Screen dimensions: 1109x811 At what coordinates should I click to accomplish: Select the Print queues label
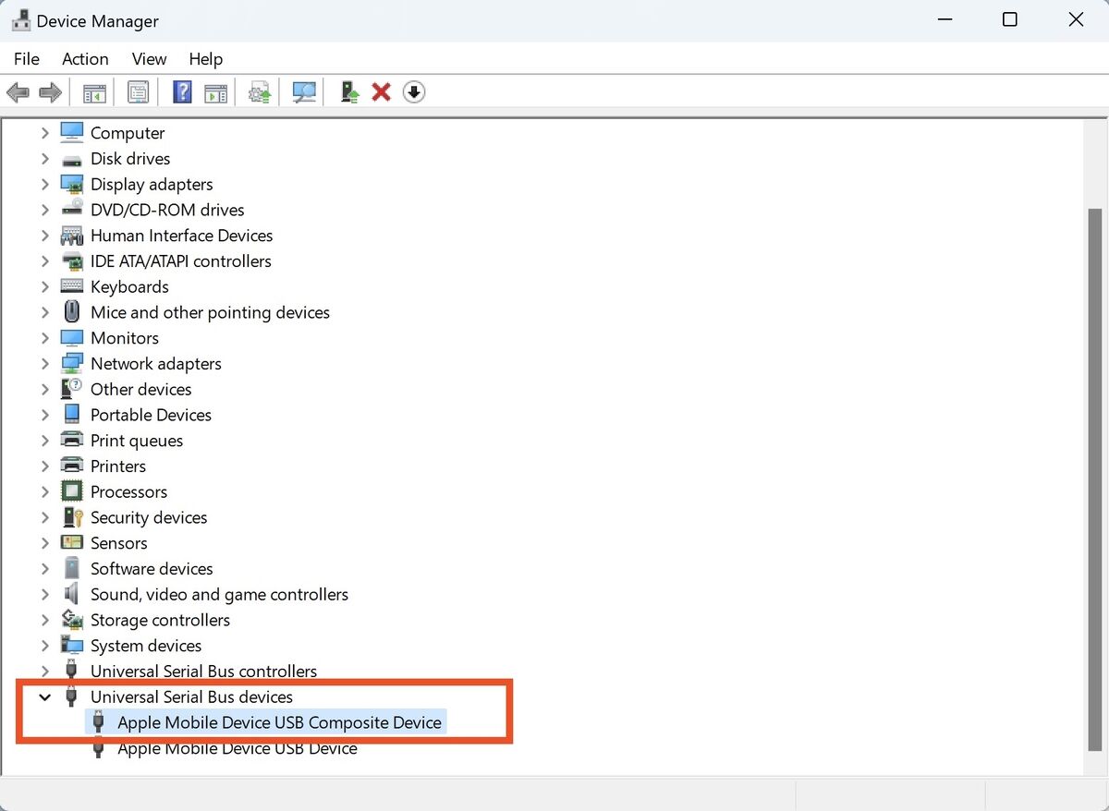137,441
